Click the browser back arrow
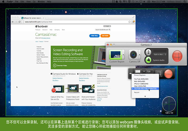188x131 pixels. click(13, 22)
